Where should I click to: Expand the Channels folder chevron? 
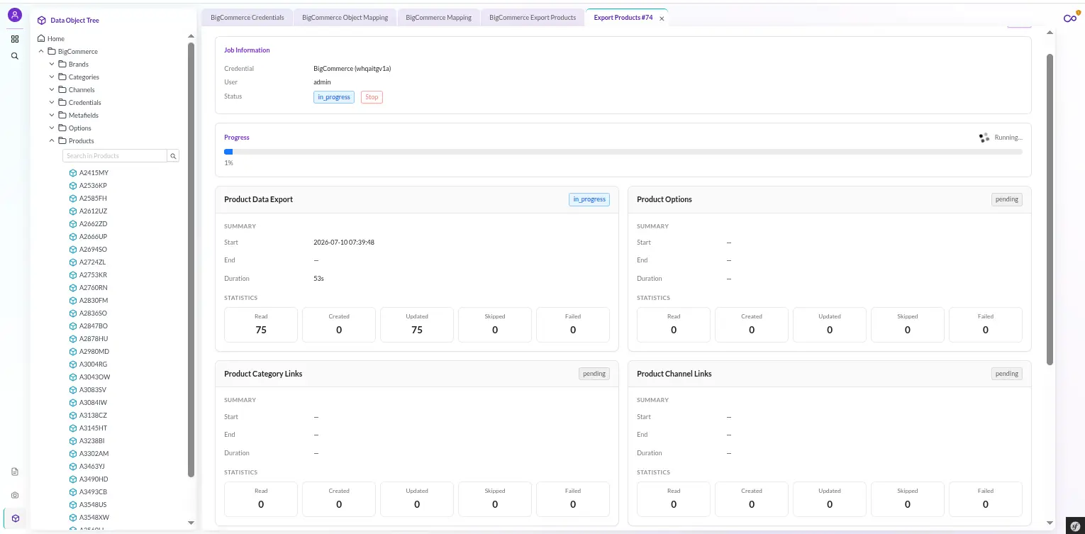pyautogui.click(x=52, y=89)
